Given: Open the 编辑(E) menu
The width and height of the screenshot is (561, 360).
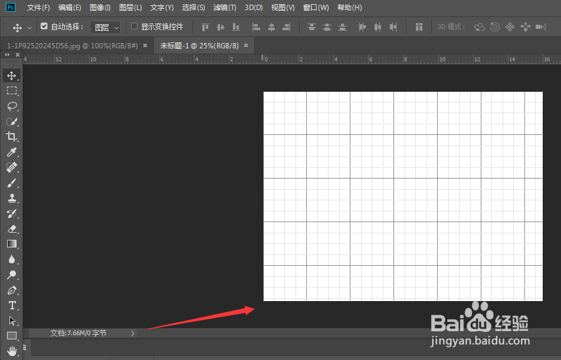Looking at the screenshot, I should [x=70, y=8].
